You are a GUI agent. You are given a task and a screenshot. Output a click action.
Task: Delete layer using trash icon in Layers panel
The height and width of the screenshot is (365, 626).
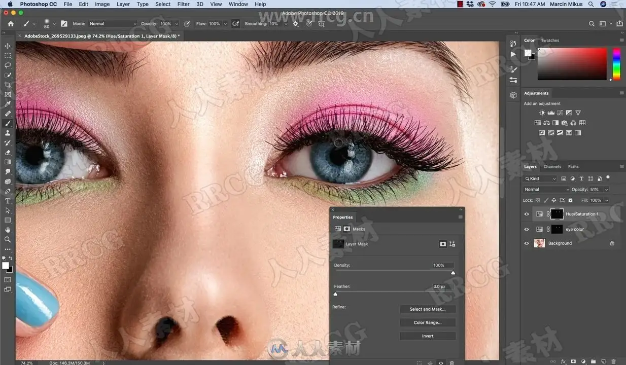(613, 361)
